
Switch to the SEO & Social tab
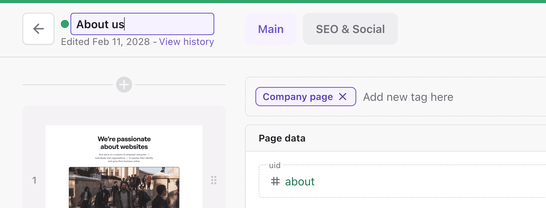click(x=350, y=29)
